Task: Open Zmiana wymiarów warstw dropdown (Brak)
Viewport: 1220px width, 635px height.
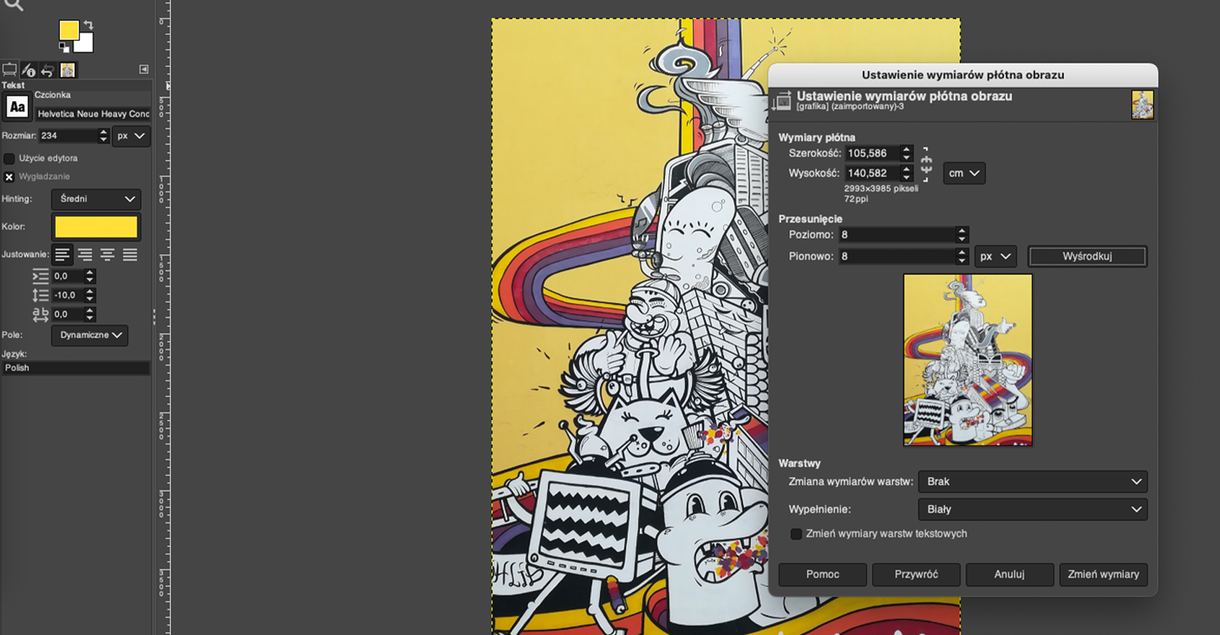Action: [1033, 481]
